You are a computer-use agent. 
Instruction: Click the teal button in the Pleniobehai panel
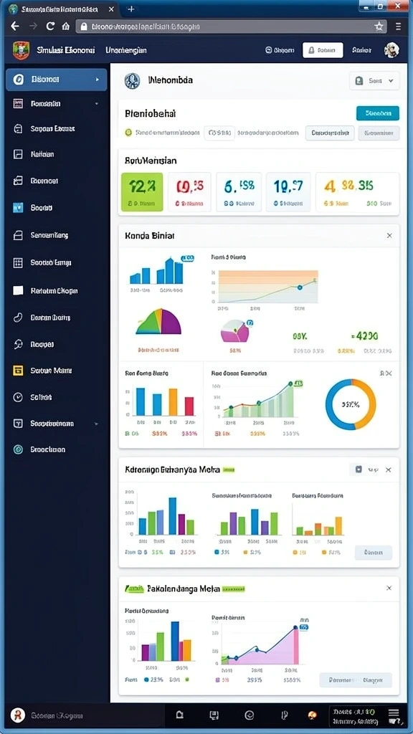[x=378, y=113]
